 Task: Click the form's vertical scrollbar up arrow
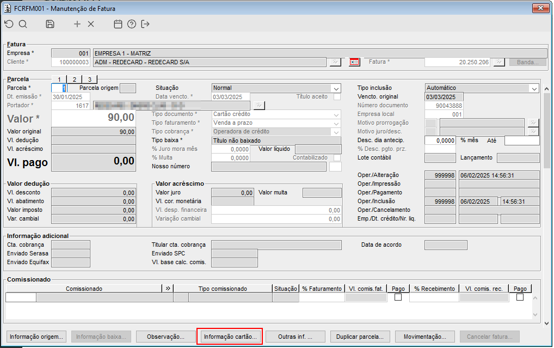546,89
